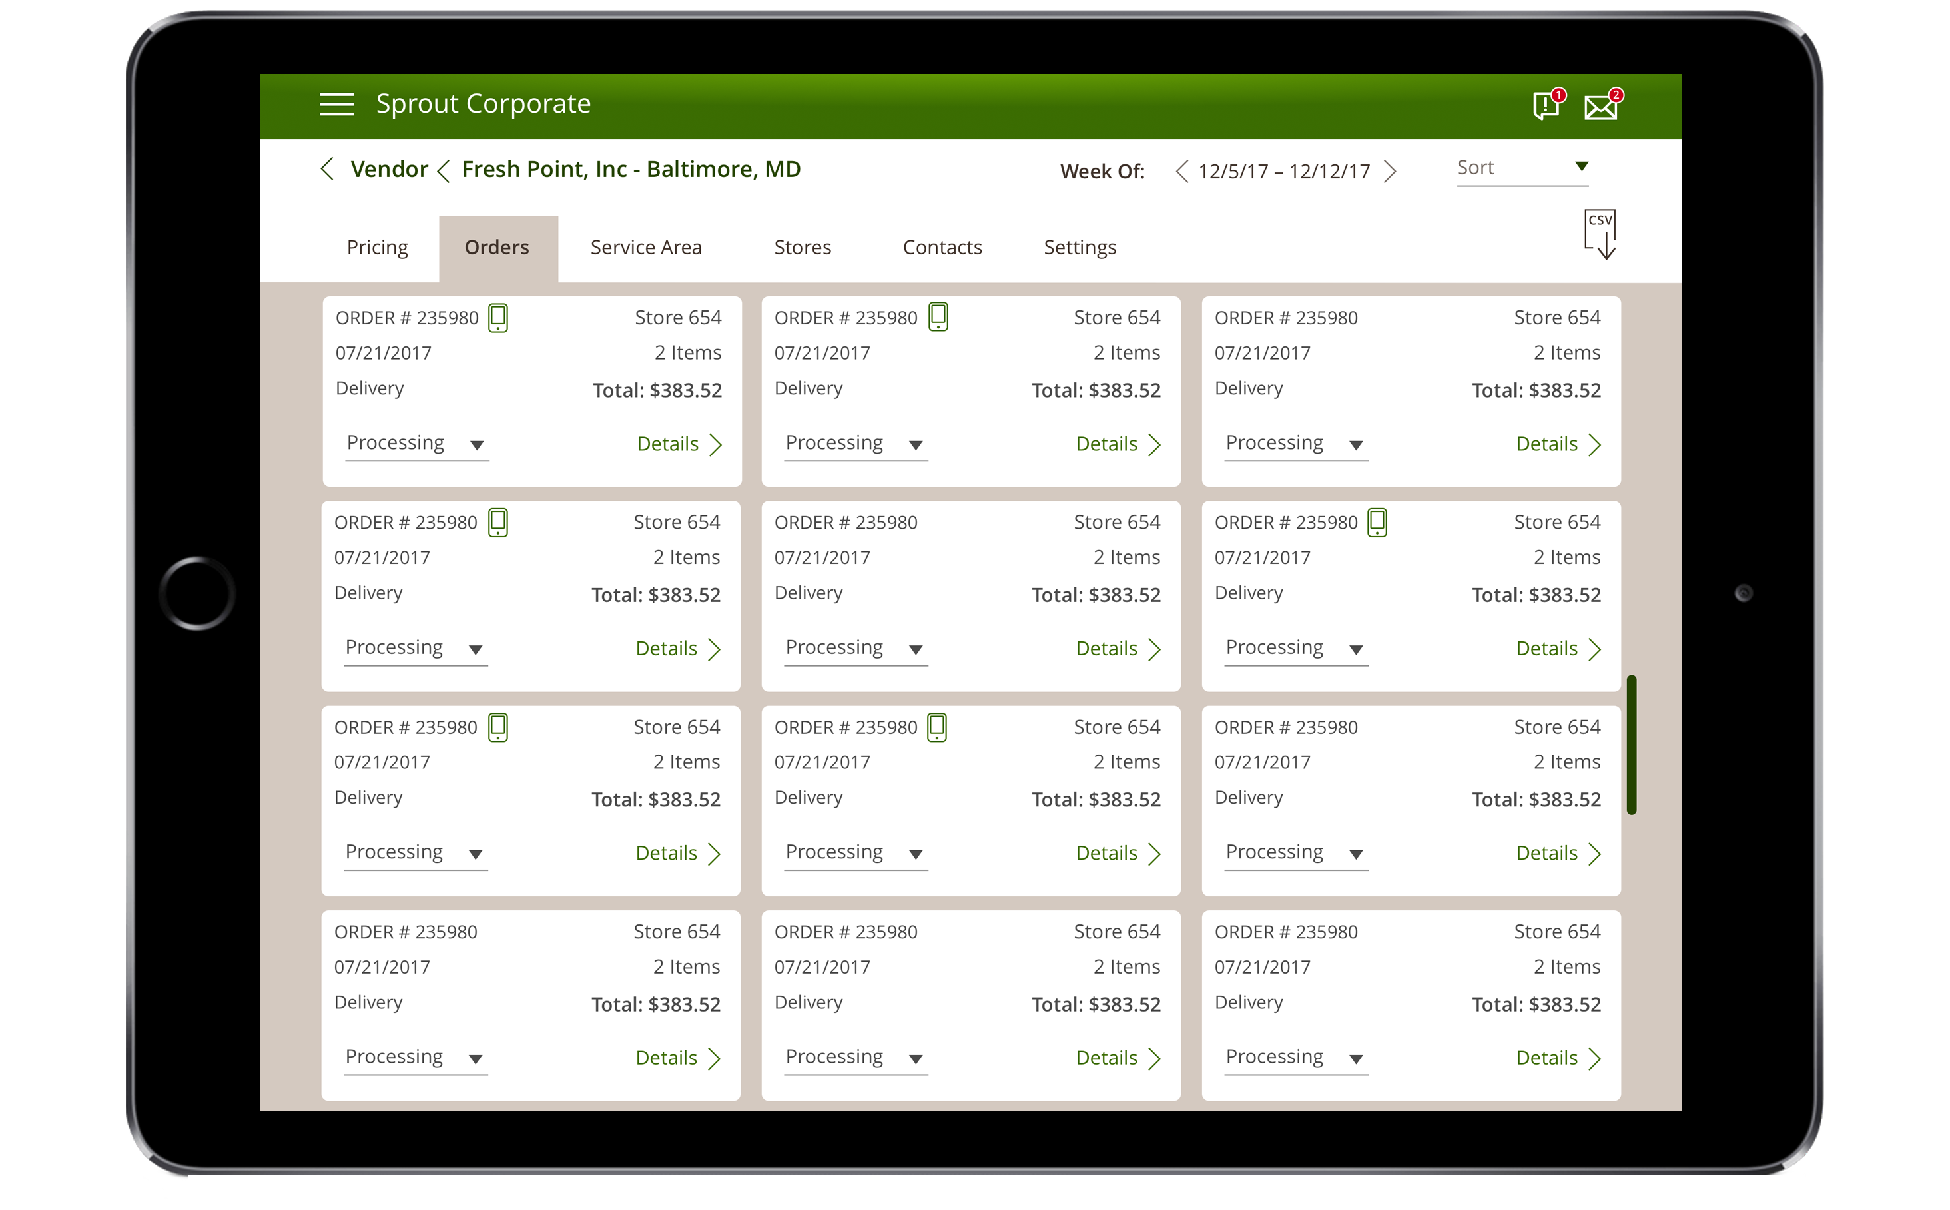Expand Processing status in first row, first column card
This screenshot has height=1210, width=1950.
pyautogui.click(x=417, y=444)
